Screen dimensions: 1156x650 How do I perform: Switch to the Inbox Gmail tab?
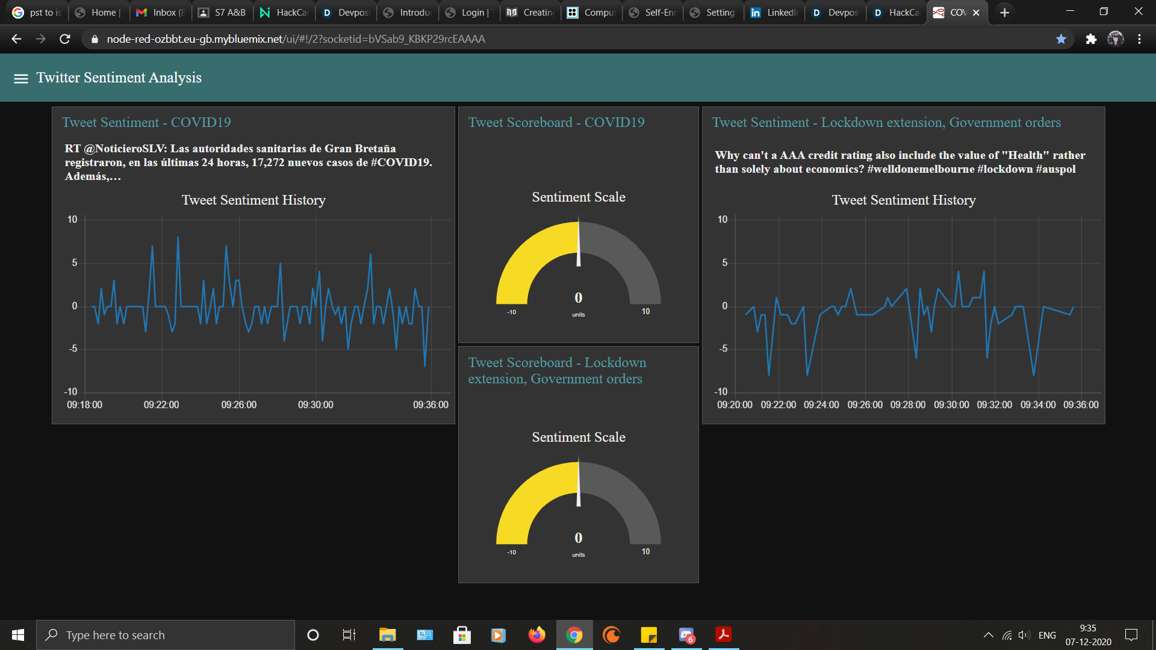160,13
